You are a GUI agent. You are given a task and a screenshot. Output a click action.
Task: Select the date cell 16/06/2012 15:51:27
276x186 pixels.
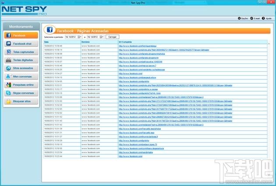[x=62, y=137]
